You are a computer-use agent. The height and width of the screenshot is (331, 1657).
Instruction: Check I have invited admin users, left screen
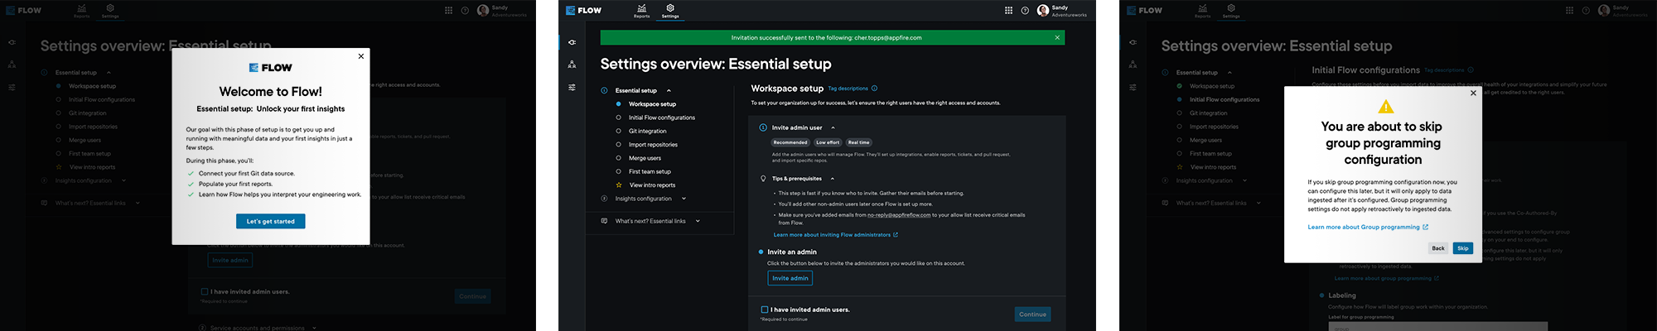click(204, 291)
